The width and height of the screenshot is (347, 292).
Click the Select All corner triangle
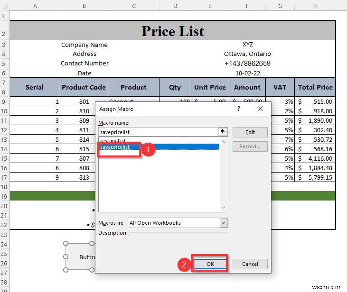5,6
